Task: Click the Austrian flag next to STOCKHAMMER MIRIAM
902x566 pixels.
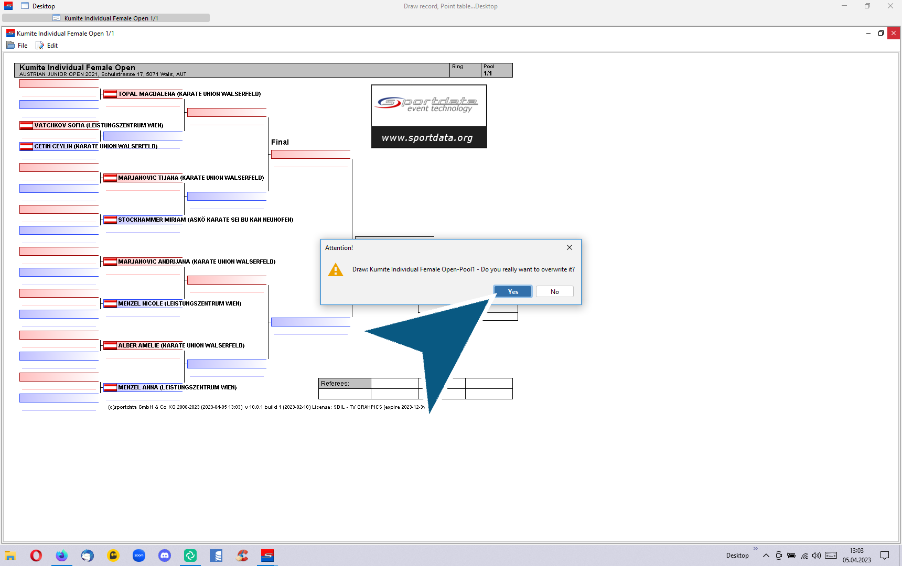Action: click(x=110, y=220)
